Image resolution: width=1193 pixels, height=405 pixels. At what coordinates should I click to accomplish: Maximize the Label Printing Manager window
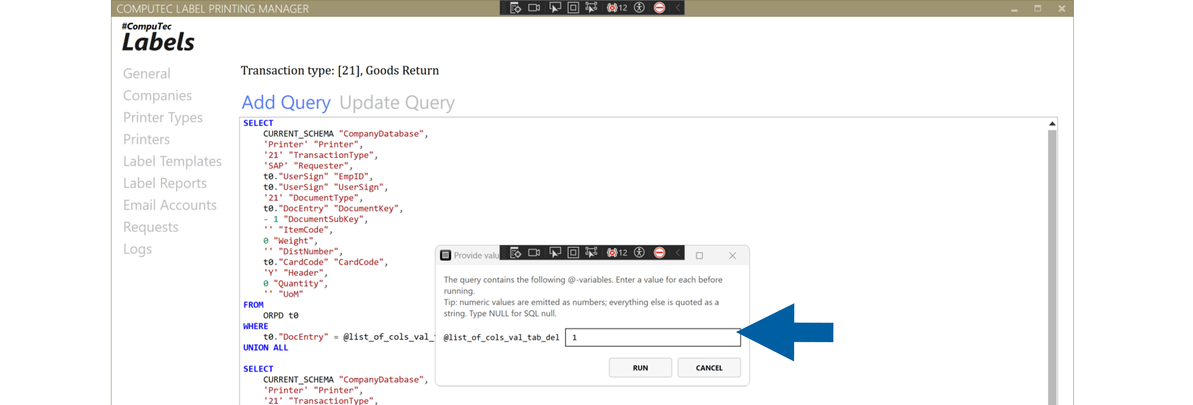1038,9
